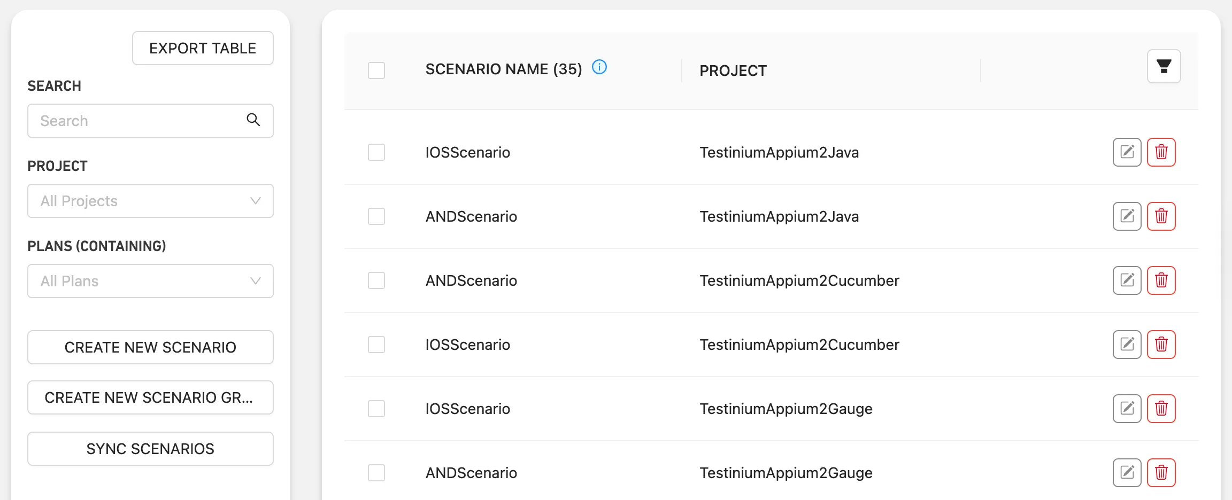Image resolution: width=1232 pixels, height=500 pixels.
Task: Click the info icon beside Scenario Name
Action: pos(599,67)
